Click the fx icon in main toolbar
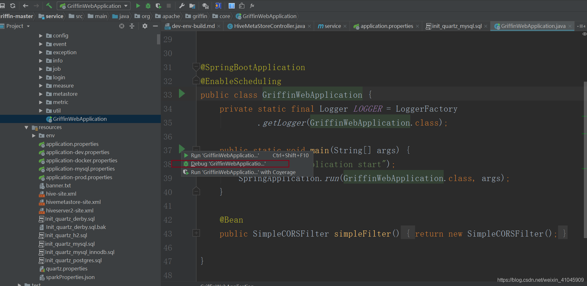Viewport: 587px width, 286px height. tap(252, 6)
